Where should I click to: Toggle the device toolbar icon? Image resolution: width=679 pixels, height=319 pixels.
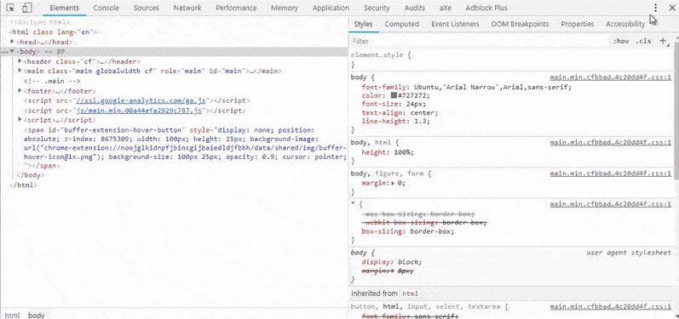pyautogui.click(x=27, y=8)
